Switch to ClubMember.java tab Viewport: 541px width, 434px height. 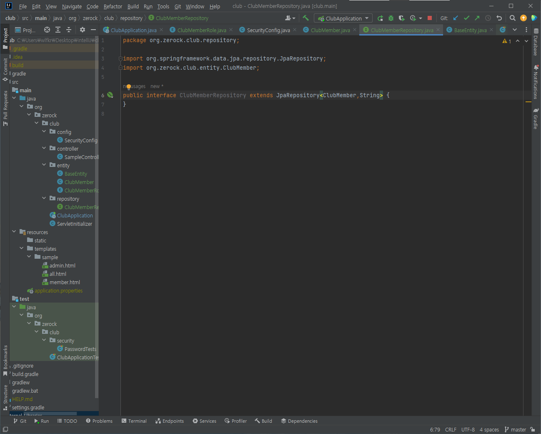330,30
